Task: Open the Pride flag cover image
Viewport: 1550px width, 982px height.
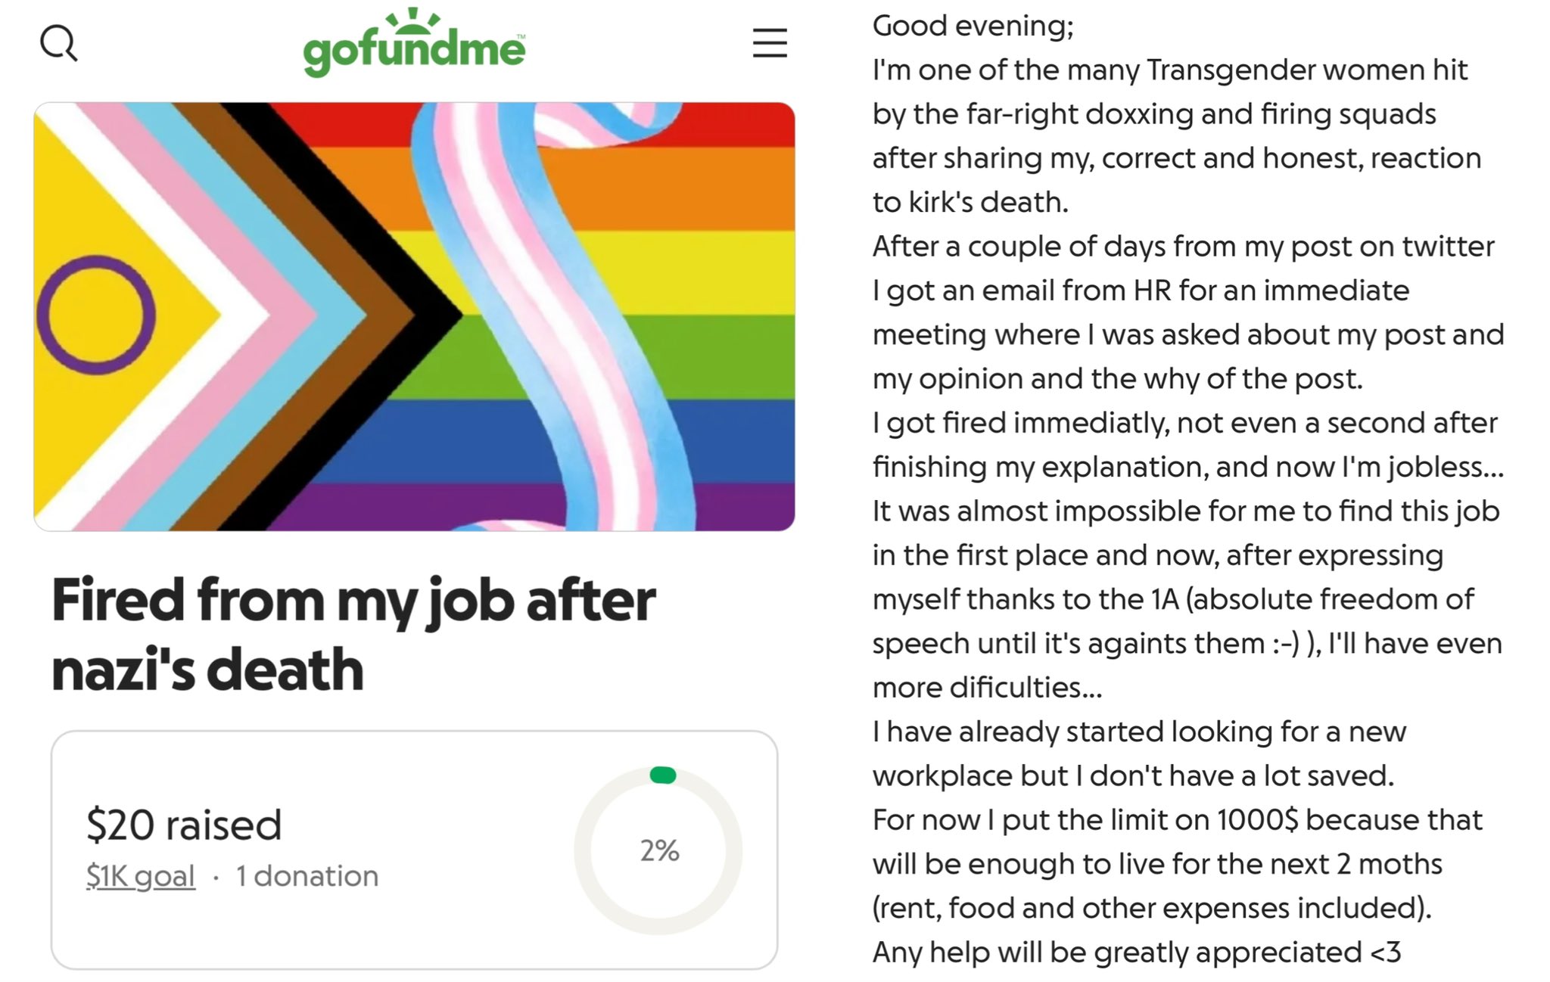Action: (x=414, y=316)
